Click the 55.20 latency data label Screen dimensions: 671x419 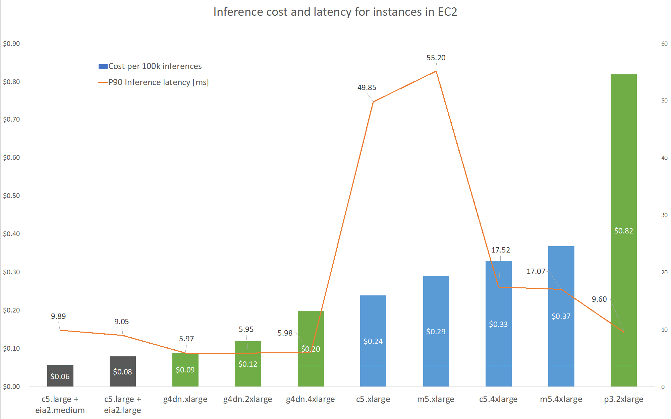[436, 58]
